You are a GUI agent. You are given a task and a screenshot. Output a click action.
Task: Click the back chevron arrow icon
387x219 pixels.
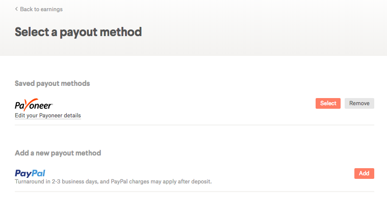pyautogui.click(x=16, y=9)
